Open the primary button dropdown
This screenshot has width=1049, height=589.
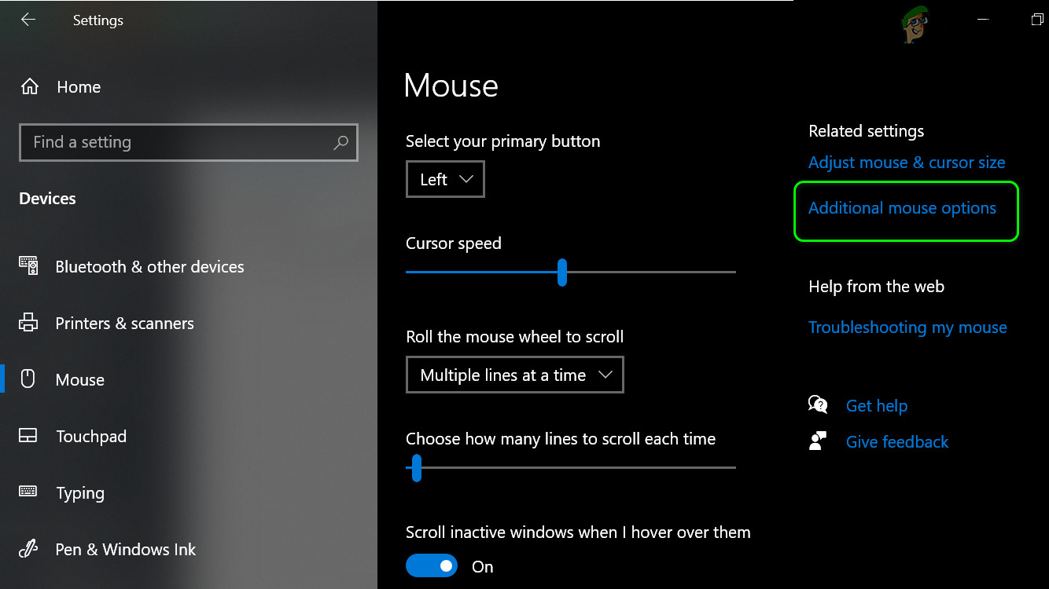(x=445, y=179)
